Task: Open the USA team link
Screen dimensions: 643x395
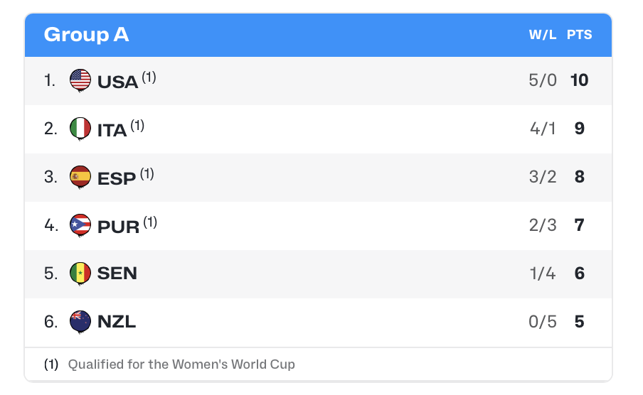Action: pos(117,82)
